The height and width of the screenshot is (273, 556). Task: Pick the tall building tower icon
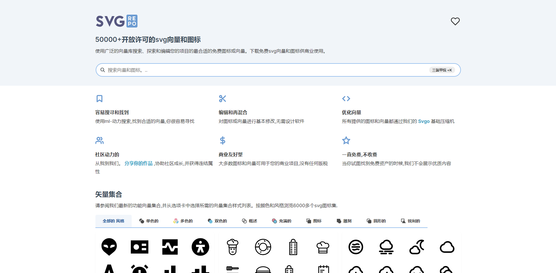coord(293,247)
